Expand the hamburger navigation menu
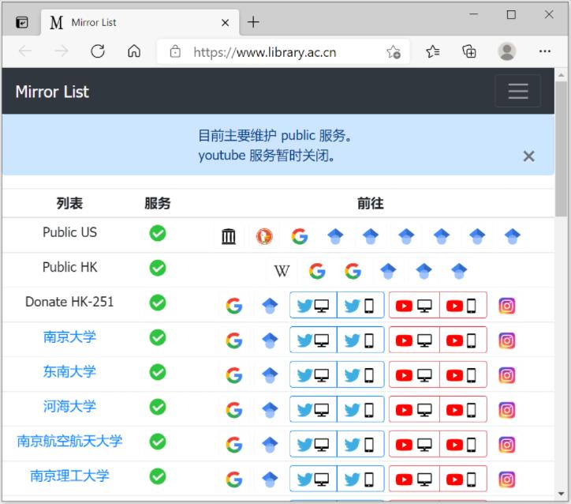571x504 pixels. click(517, 92)
